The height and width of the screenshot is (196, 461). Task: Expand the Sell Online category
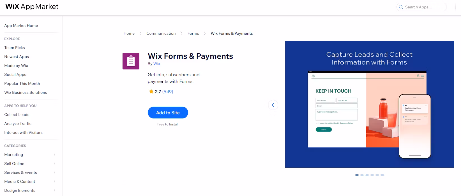(54, 164)
